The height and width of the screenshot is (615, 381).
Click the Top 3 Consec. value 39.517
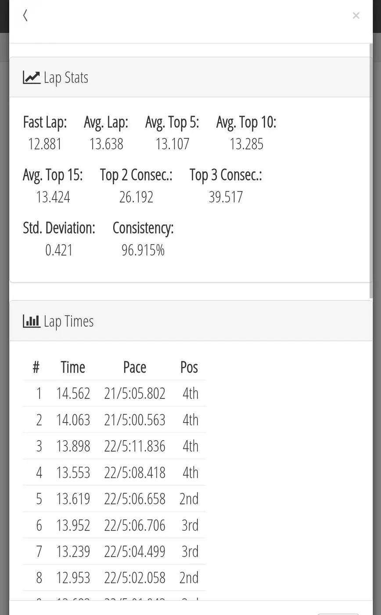(226, 197)
